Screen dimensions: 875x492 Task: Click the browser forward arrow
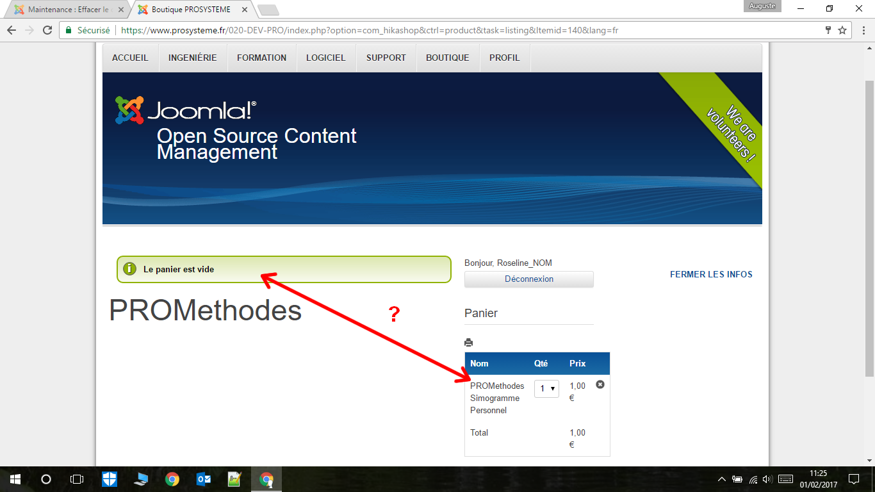[x=29, y=30]
